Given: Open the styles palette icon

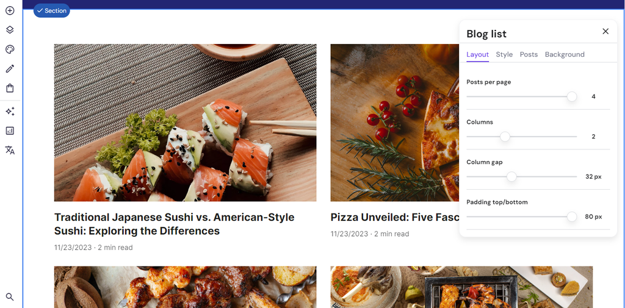Looking at the screenshot, I should click(10, 49).
